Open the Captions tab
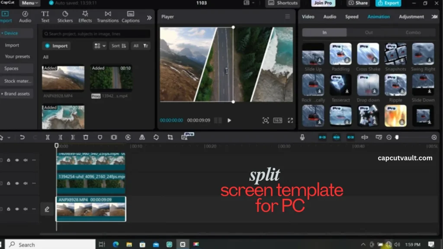The width and height of the screenshot is (443, 249). click(x=131, y=17)
